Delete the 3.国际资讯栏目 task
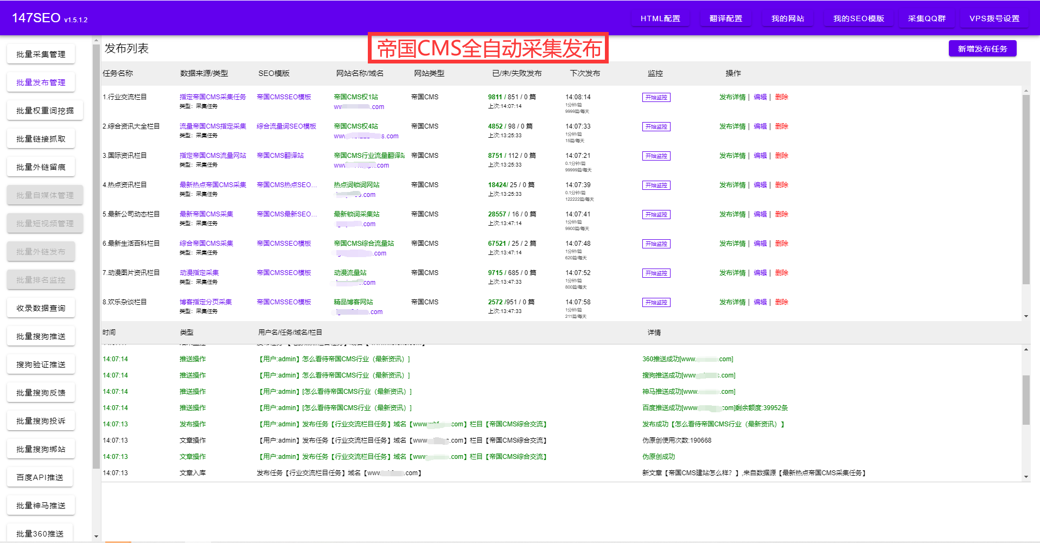Viewport: 1040px width, 543px height. coord(781,156)
